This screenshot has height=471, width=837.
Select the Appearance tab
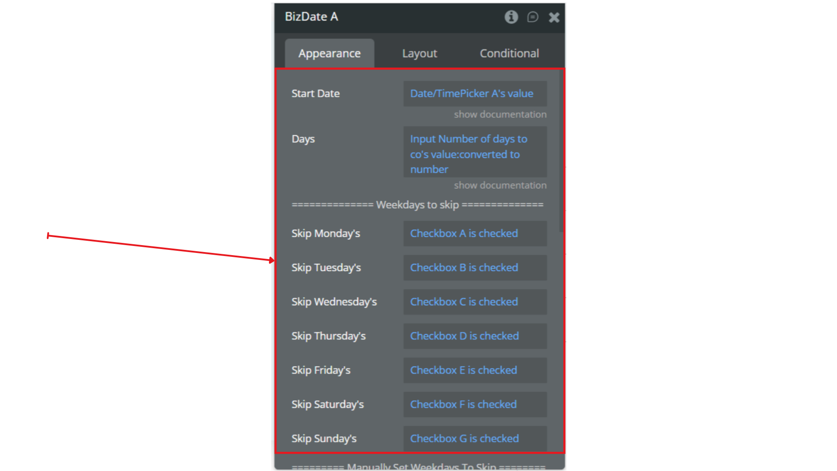click(x=330, y=53)
